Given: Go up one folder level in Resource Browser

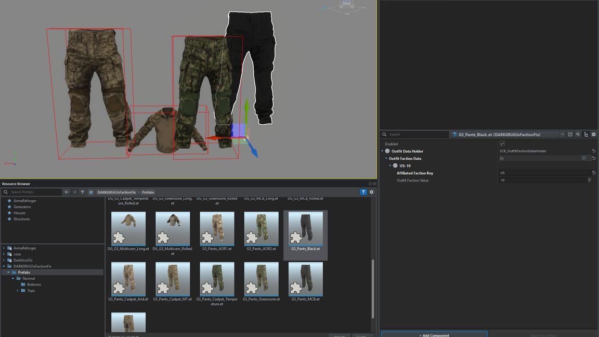Looking at the screenshot, I should pyautogui.click(x=82, y=192).
